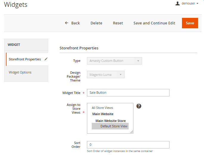This screenshot has width=204, height=155.
Task: Select Main Website in store list
Action: pyautogui.click(x=103, y=114)
